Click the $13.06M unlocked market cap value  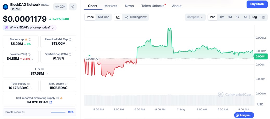pos(58,44)
